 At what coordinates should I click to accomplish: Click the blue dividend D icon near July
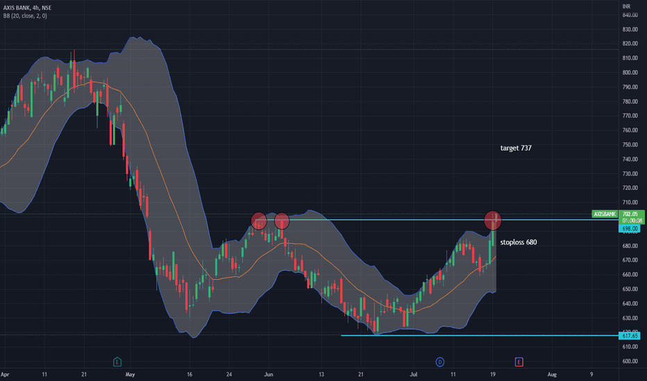(440, 362)
